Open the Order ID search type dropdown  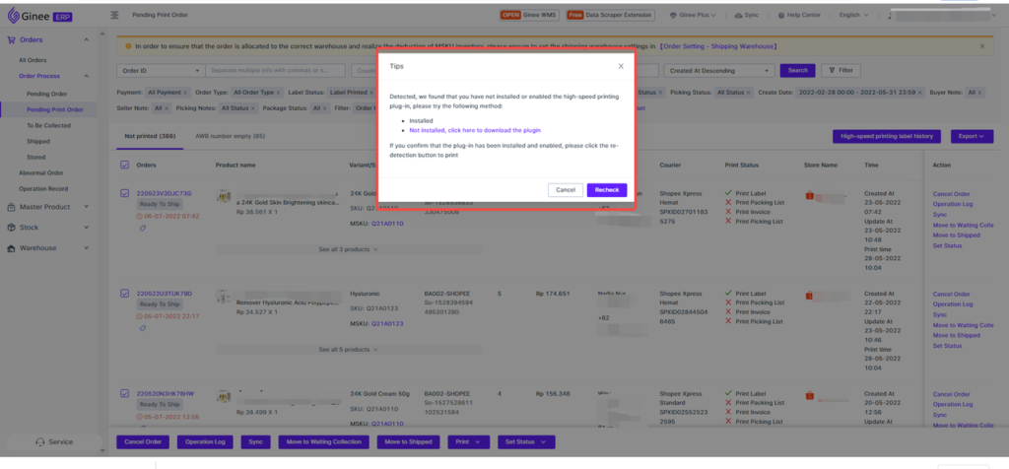click(161, 71)
